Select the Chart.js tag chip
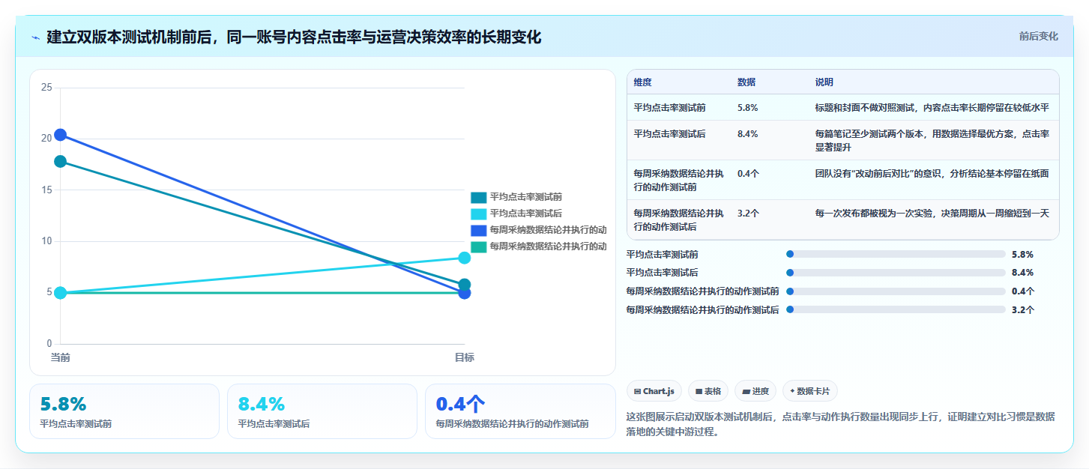Screen dimensions: 1089x469 [654, 391]
